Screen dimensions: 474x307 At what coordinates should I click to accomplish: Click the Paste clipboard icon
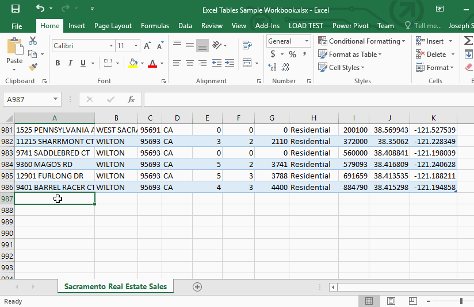pyautogui.click(x=14, y=46)
